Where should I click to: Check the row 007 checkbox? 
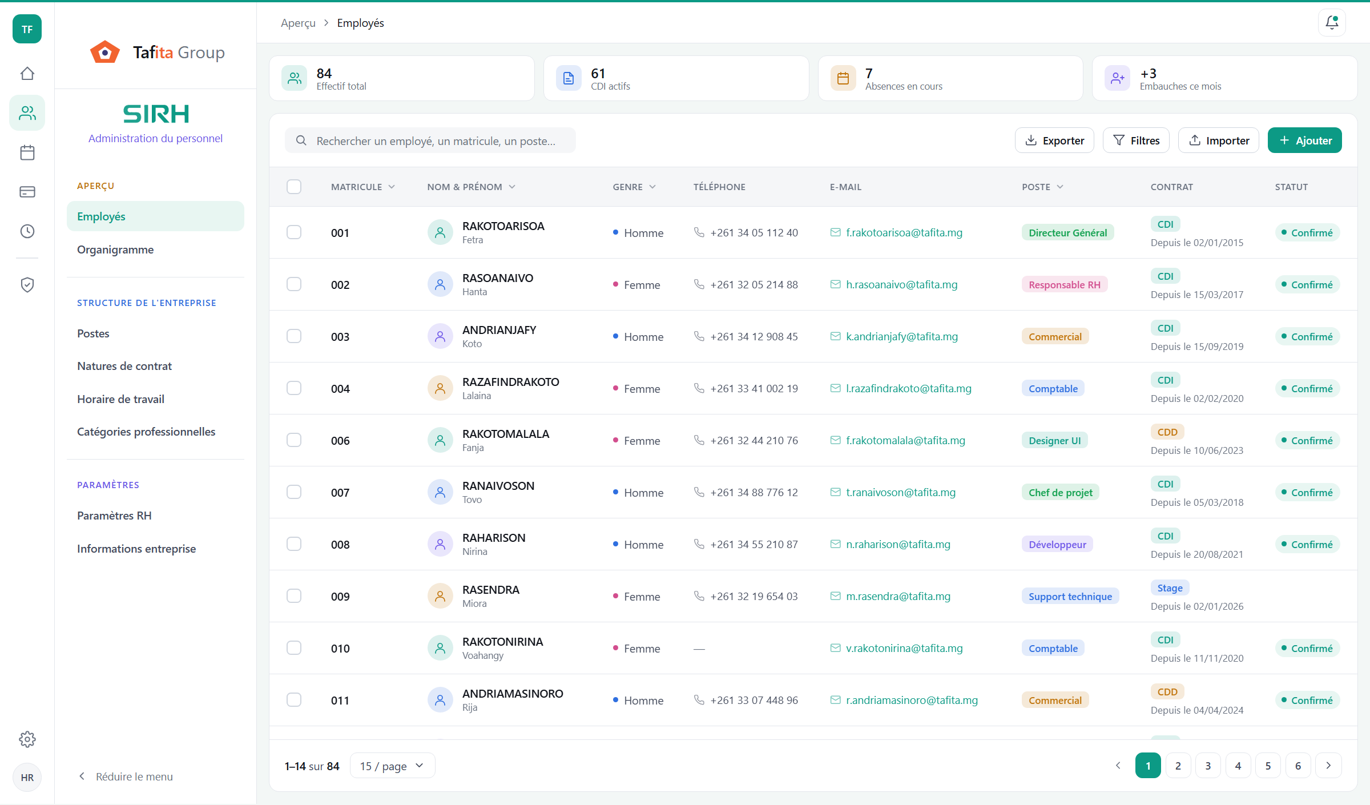coord(294,492)
